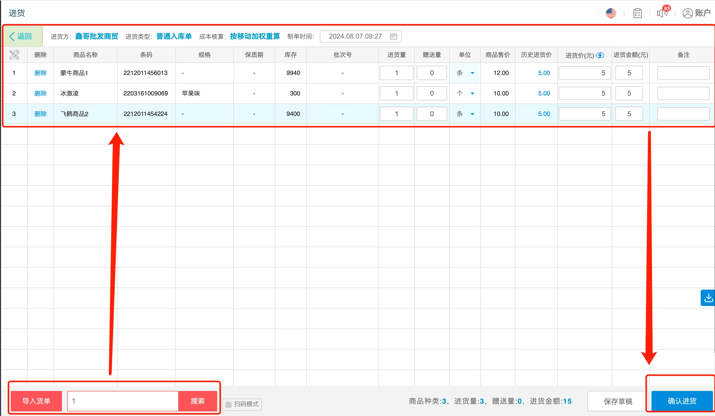Change 进货类型 by clicking 普通入库单
Viewport: 715px width, 416px height.
(174, 36)
